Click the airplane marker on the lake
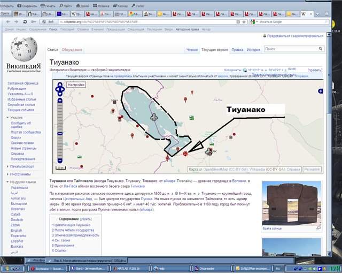Image resolution: width=342 pixels, height=274 pixels. coord(155,116)
